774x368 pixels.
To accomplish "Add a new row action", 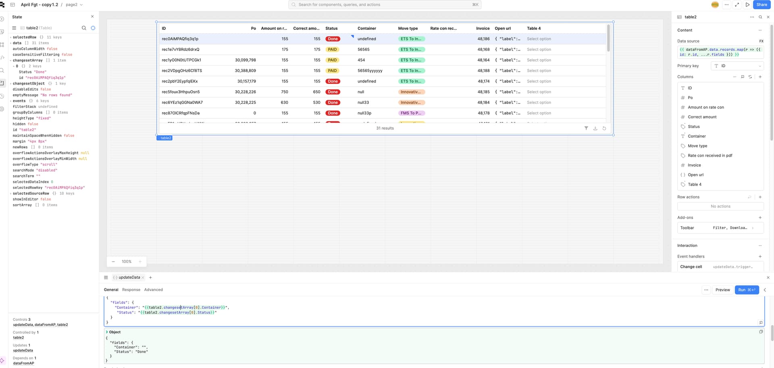I will point(760,197).
